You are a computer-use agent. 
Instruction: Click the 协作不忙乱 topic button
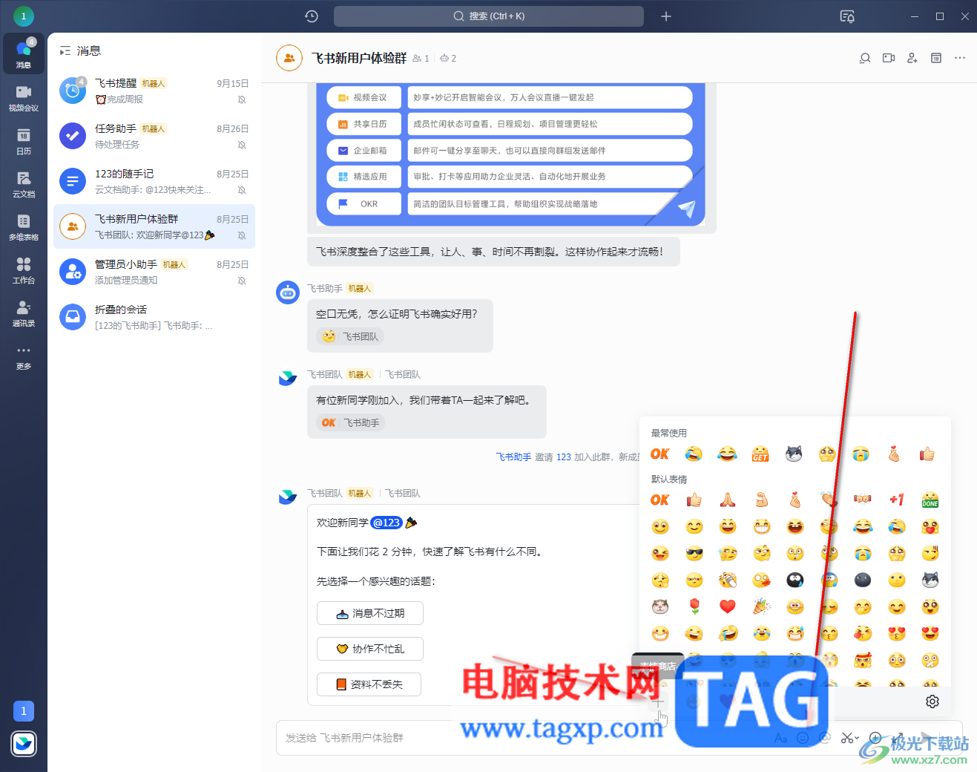coord(370,649)
